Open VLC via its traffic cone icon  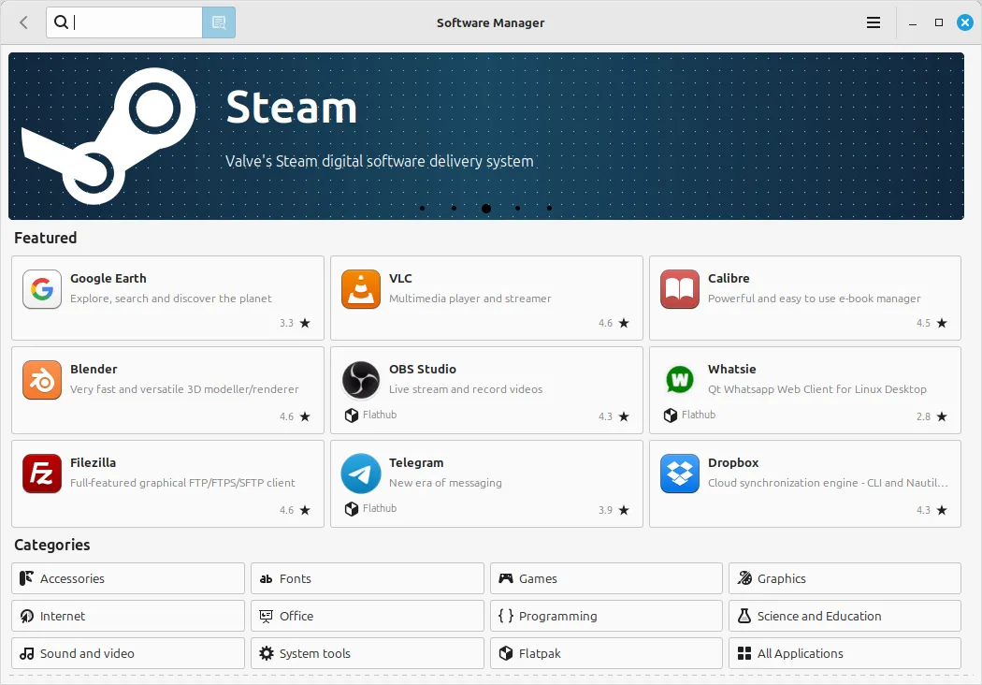click(x=361, y=289)
